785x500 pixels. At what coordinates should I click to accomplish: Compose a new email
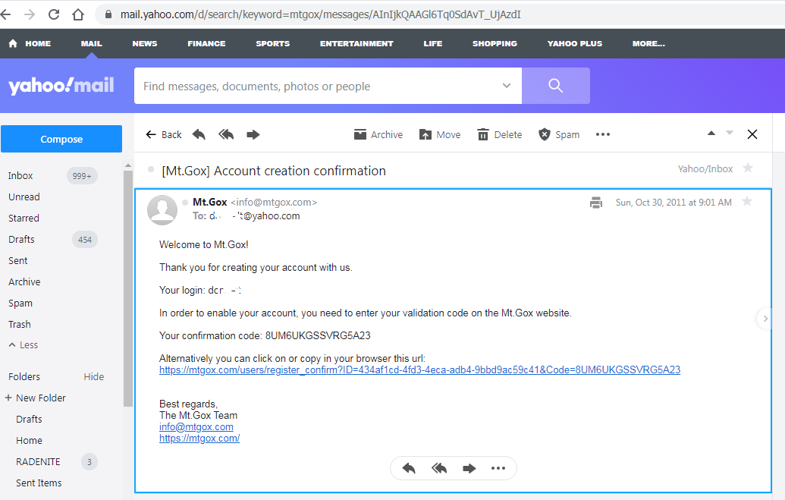tap(61, 139)
